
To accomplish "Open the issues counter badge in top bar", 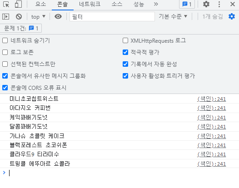I will click(x=187, y=4).
